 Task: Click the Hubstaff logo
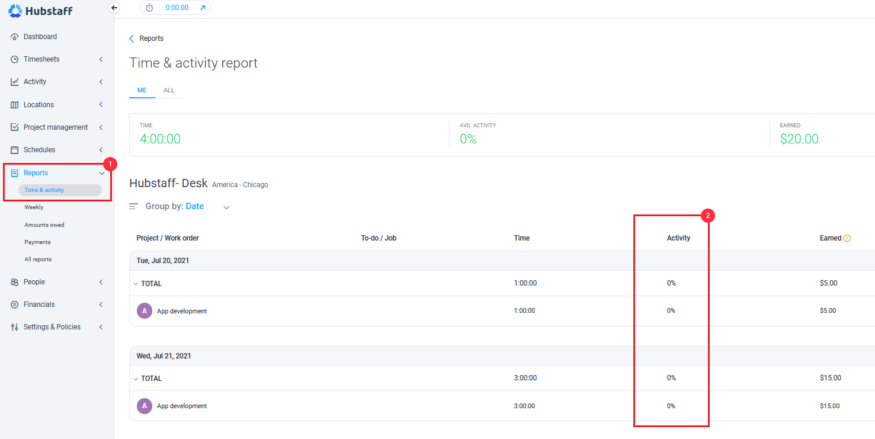[40, 11]
